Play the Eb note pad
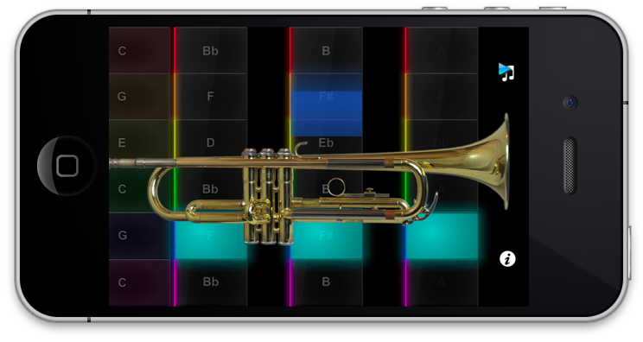This screenshot has height=342, width=643. click(x=327, y=143)
